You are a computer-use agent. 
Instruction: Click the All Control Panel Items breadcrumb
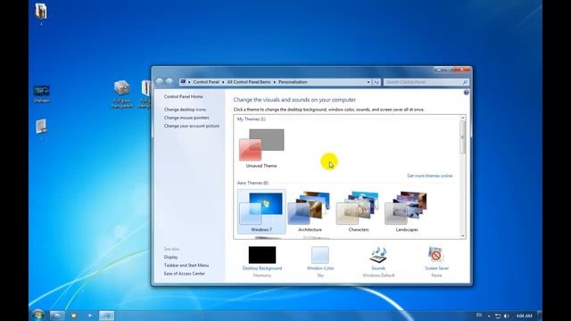(x=249, y=82)
